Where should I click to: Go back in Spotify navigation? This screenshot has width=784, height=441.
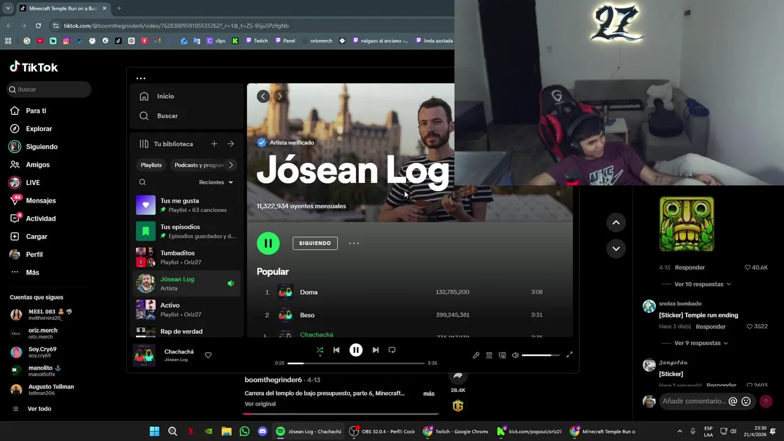click(263, 96)
